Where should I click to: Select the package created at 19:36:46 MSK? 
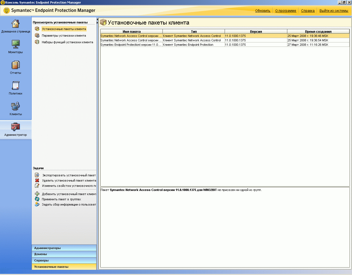[225, 36]
